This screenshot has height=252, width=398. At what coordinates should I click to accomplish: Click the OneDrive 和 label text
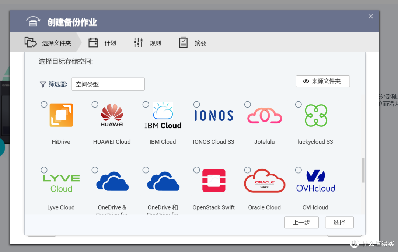[163, 207]
